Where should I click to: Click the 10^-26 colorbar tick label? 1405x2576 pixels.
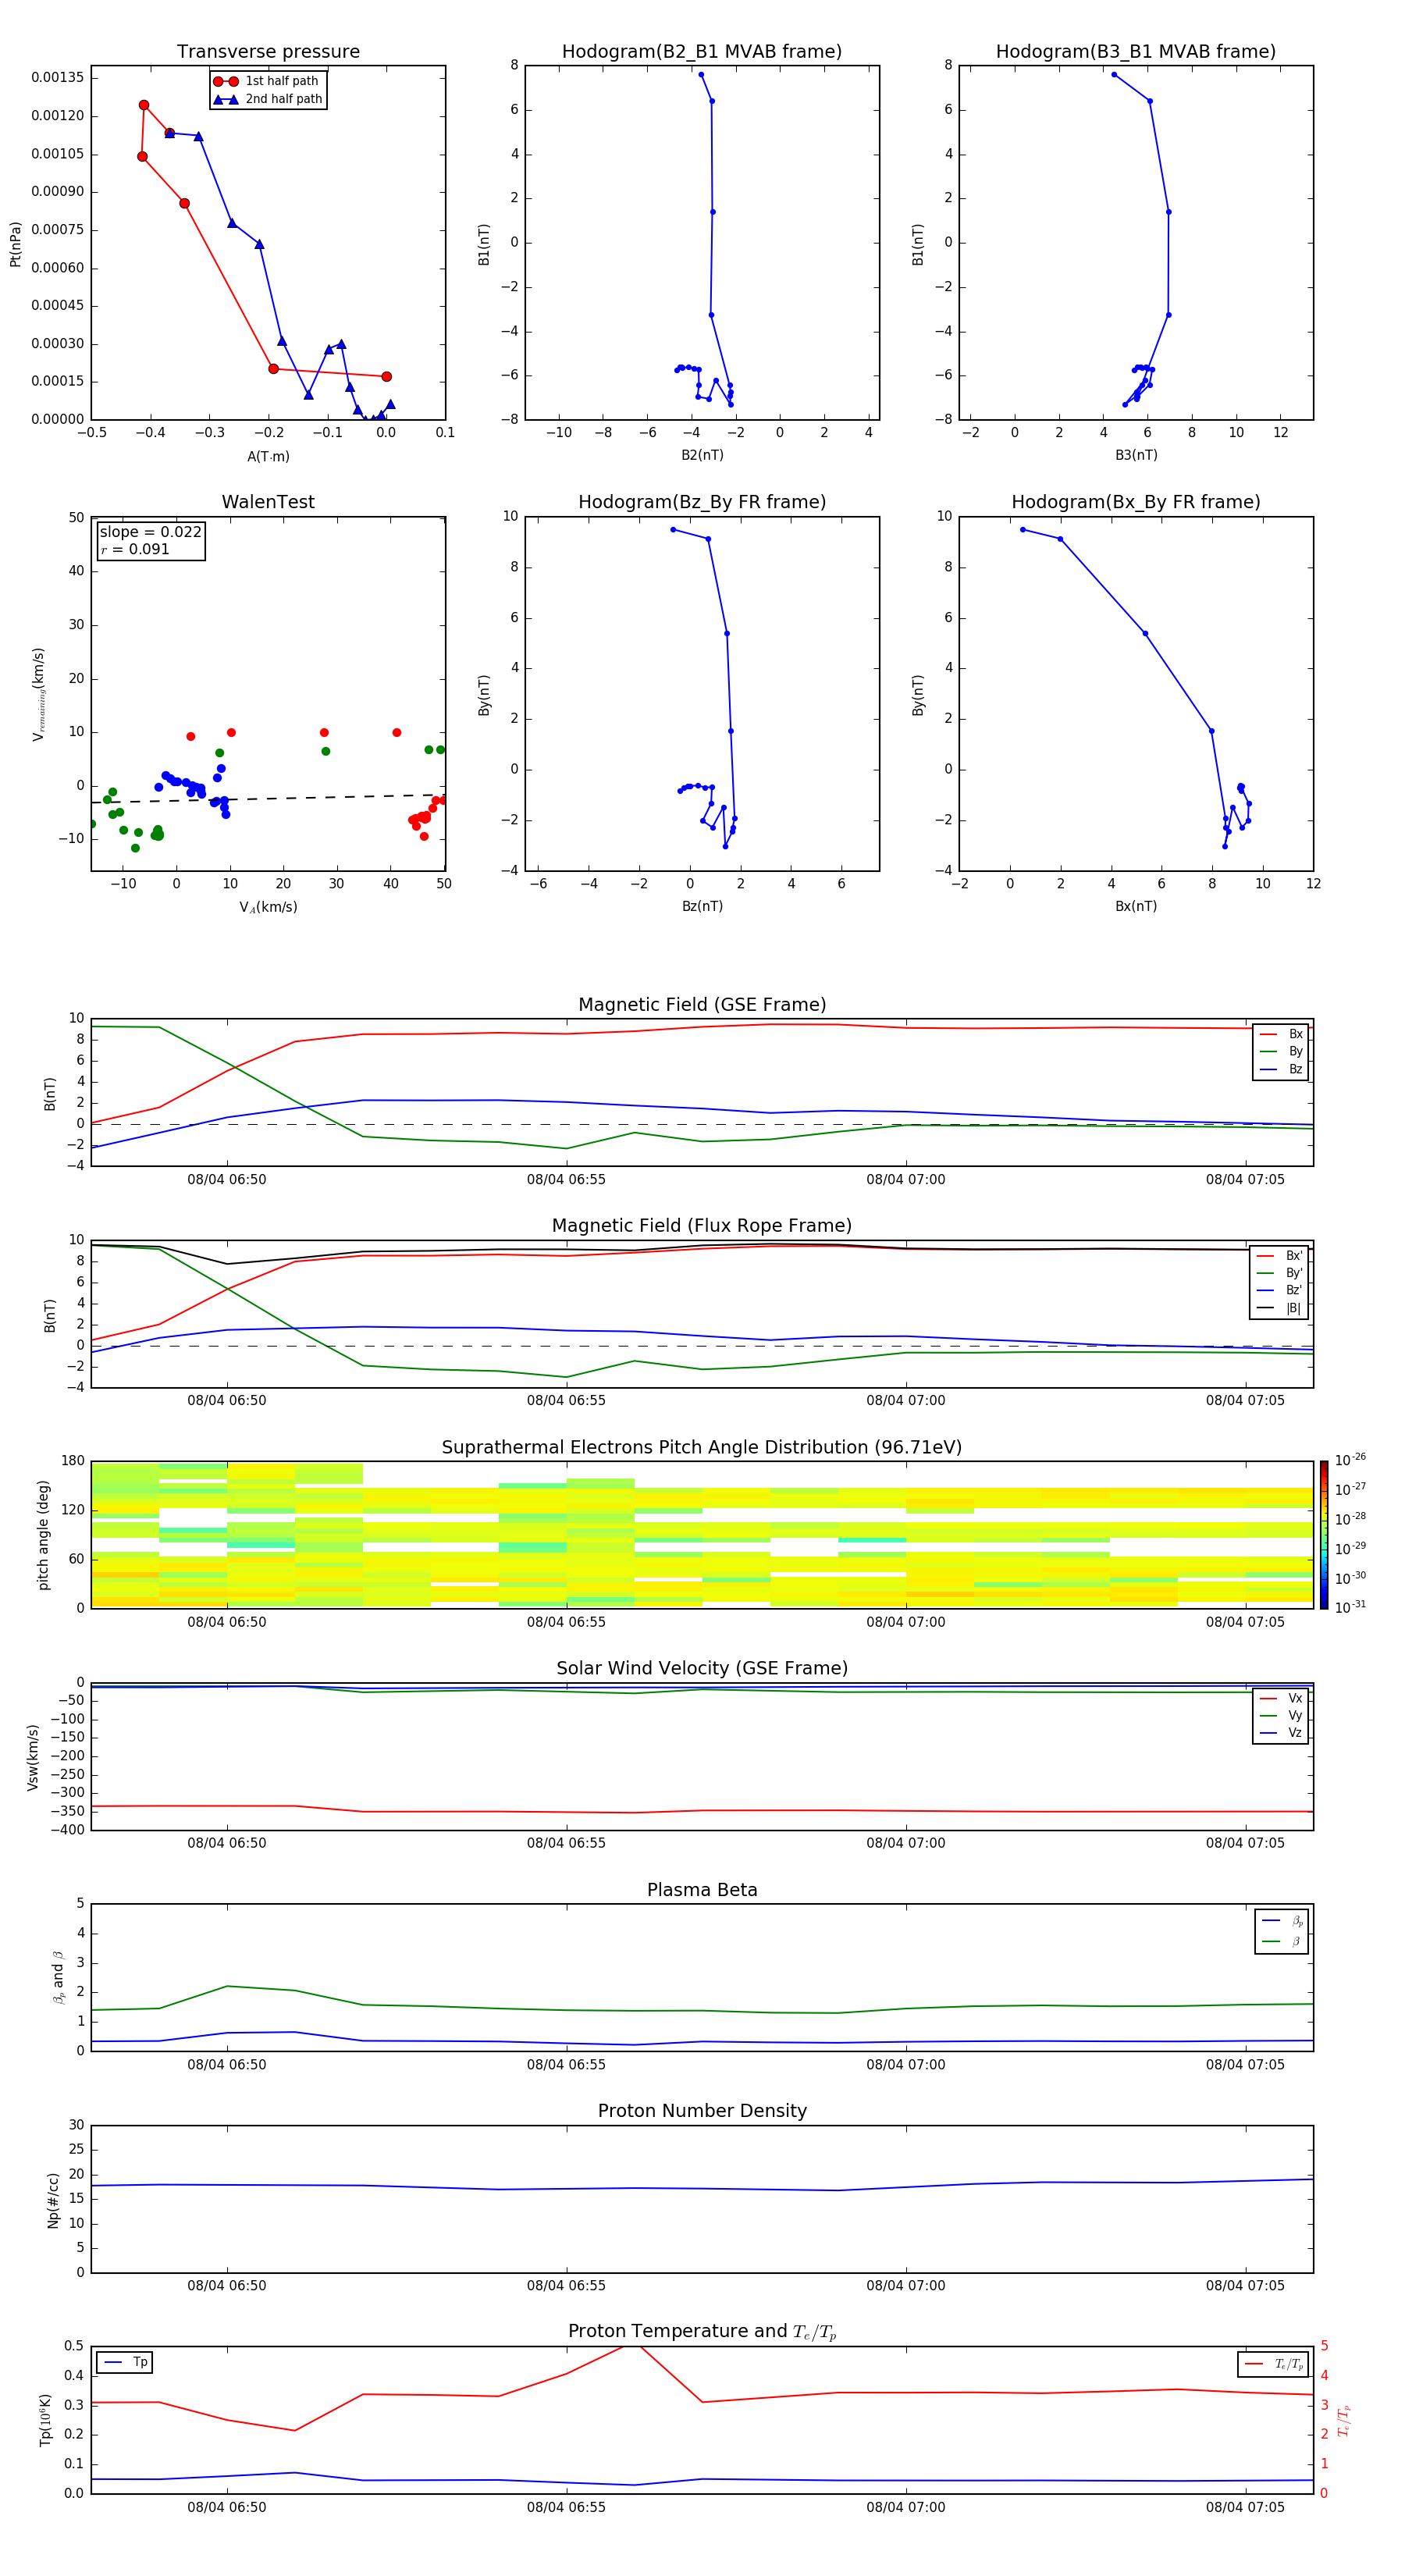click(x=1350, y=1460)
